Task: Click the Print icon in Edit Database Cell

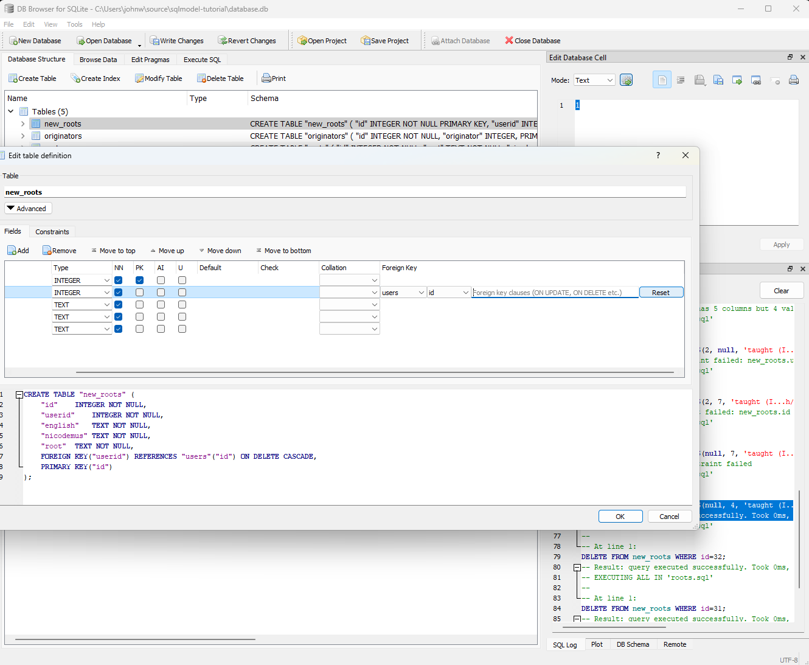Action: (794, 80)
